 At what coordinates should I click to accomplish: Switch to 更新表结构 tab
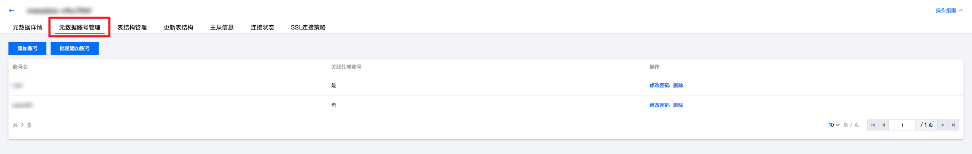click(178, 27)
